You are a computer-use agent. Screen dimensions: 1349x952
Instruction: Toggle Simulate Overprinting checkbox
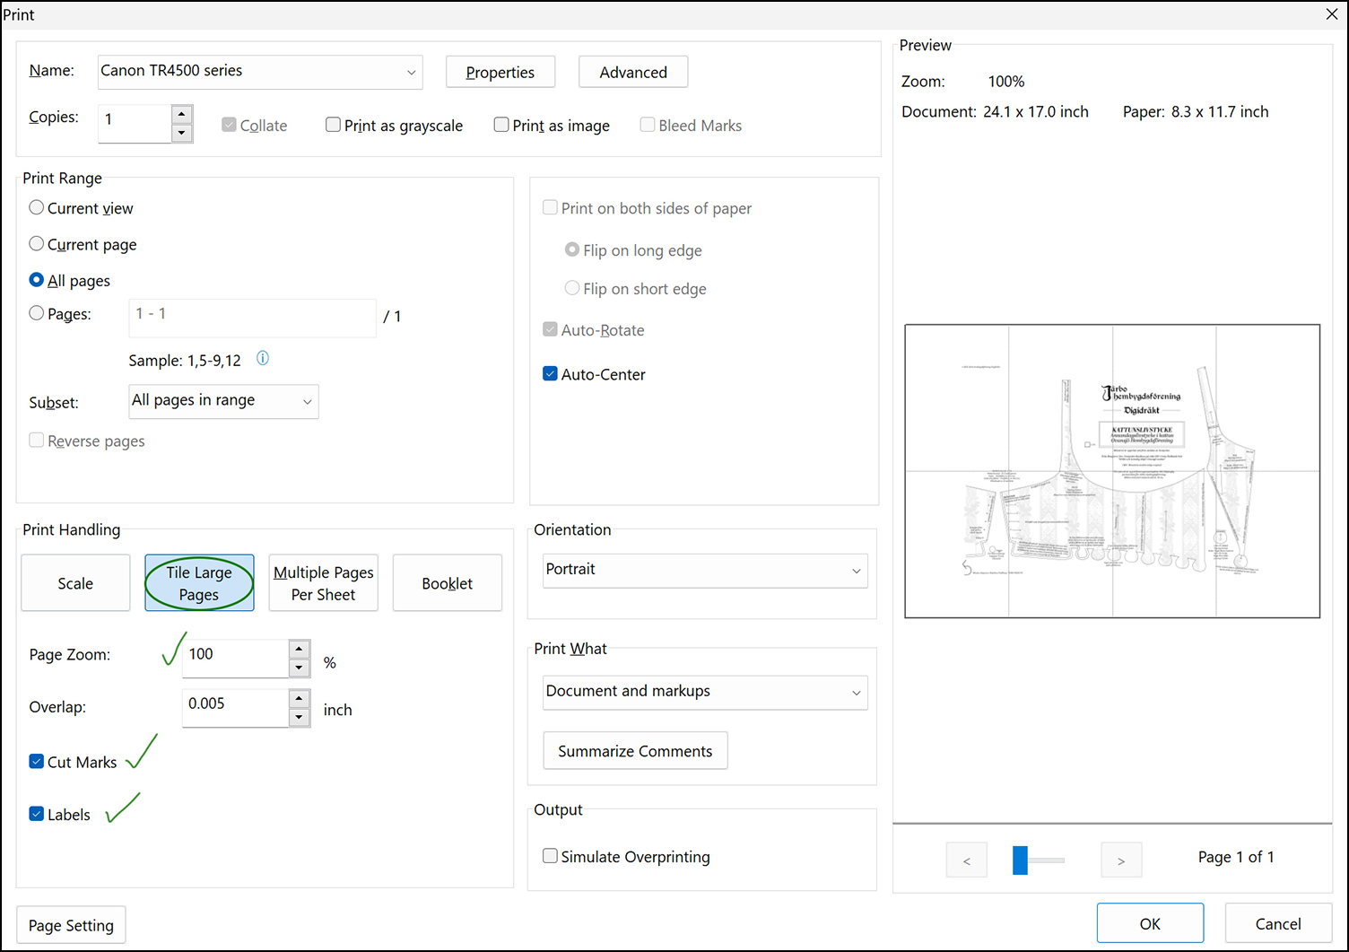click(x=551, y=856)
